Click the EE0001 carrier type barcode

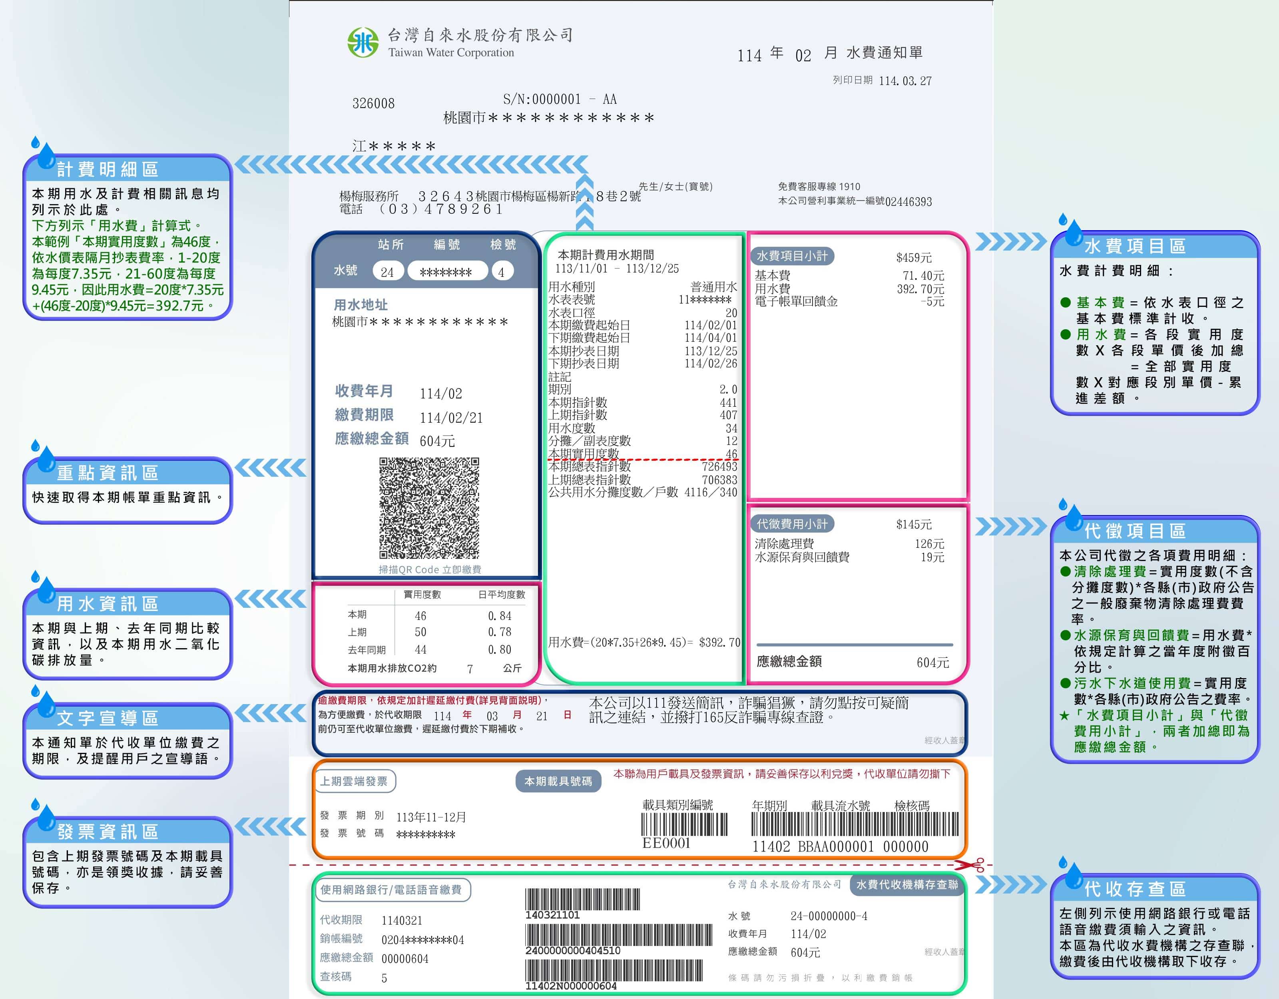[x=684, y=824]
